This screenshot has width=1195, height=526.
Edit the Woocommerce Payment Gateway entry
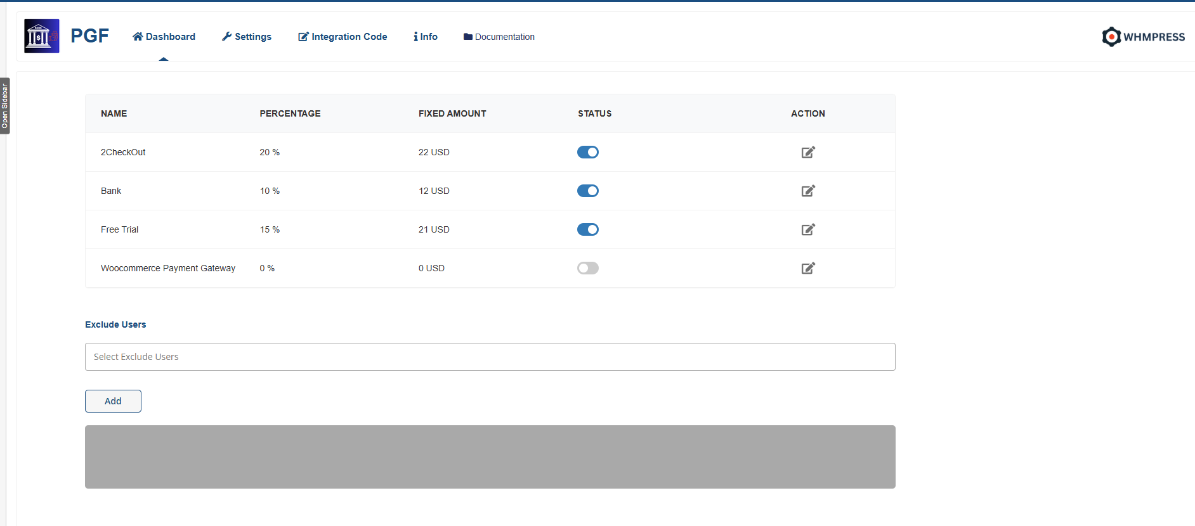pyautogui.click(x=807, y=268)
